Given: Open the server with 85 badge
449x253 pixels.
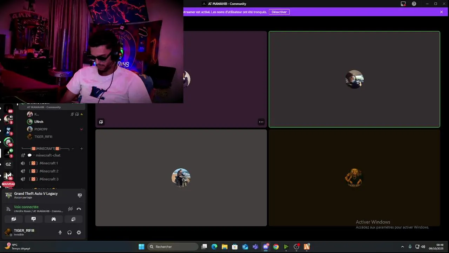Looking at the screenshot, I should pos(8,109).
